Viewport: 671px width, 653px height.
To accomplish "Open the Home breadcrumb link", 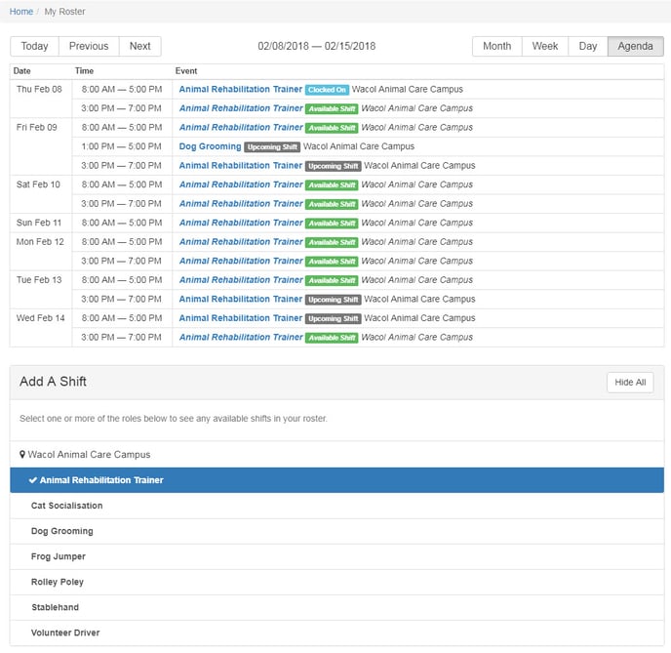I will [20, 11].
